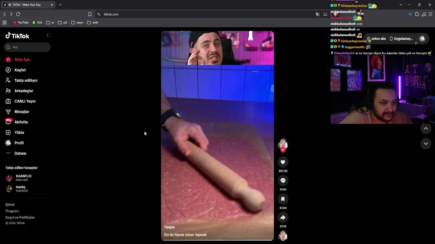Click caption Ütü ile Yaprak Döner Yapmak
This screenshot has height=244, width=435.
(x=185, y=235)
